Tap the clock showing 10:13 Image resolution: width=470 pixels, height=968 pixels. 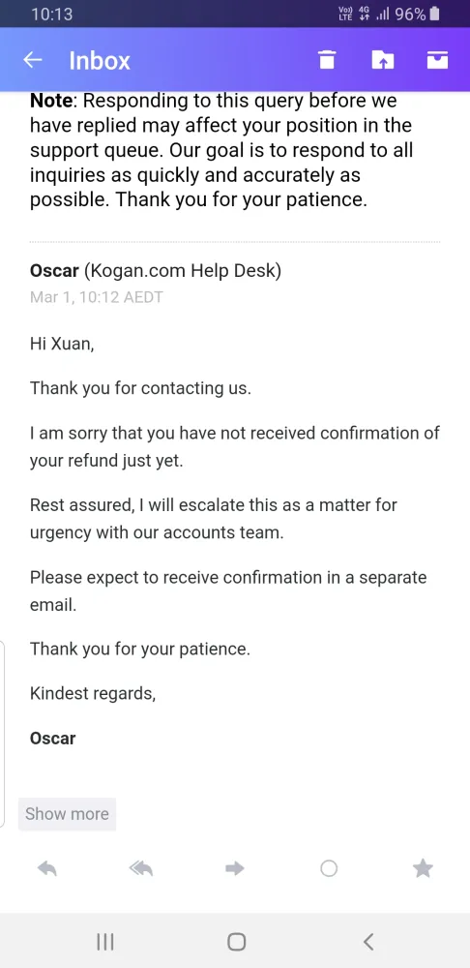click(x=52, y=14)
